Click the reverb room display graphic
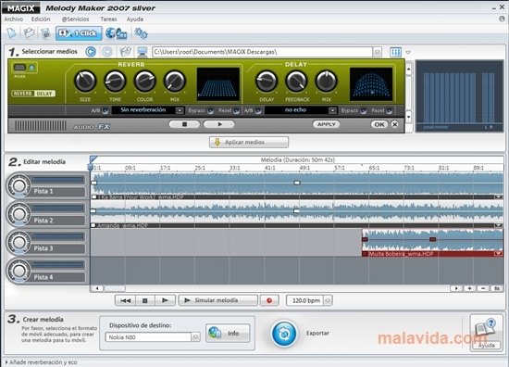 [218, 84]
